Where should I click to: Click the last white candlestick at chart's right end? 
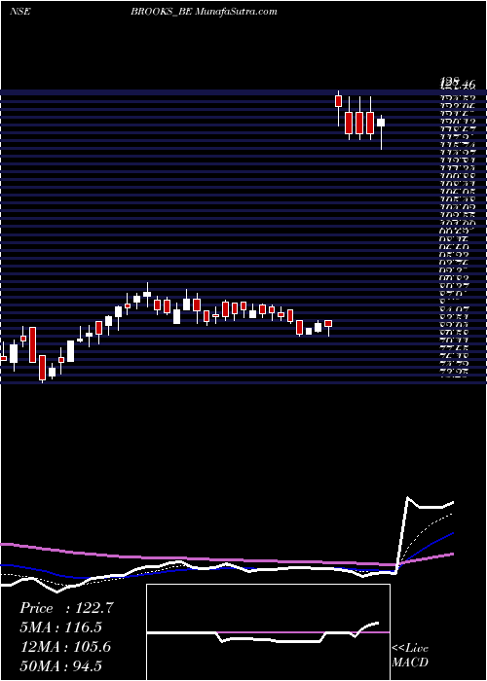click(x=381, y=123)
